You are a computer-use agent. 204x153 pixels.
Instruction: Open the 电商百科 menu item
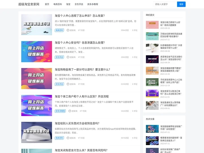pyautogui.click(x=58, y=4)
